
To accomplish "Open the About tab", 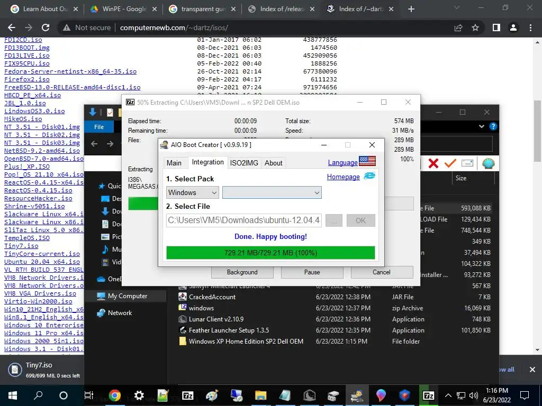I will [274, 163].
